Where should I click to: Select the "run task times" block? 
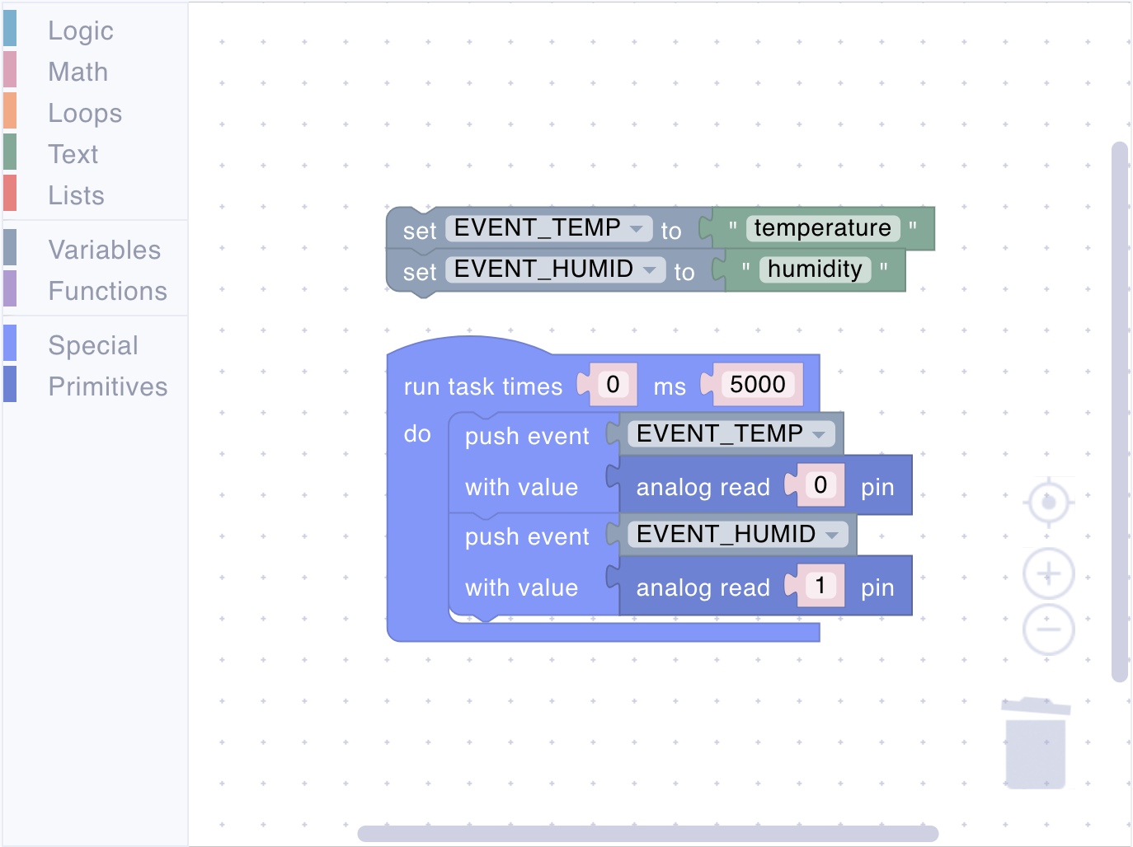coord(483,386)
